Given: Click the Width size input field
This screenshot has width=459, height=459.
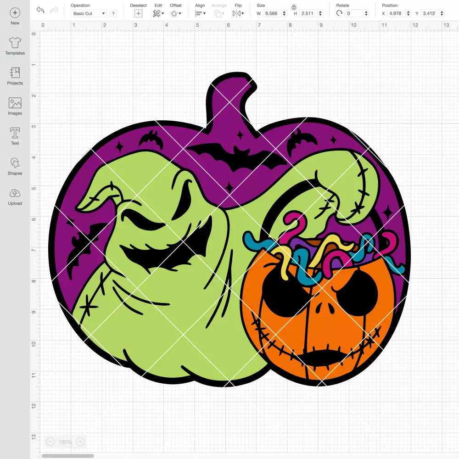Looking at the screenshot, I should tap(272, 13).
